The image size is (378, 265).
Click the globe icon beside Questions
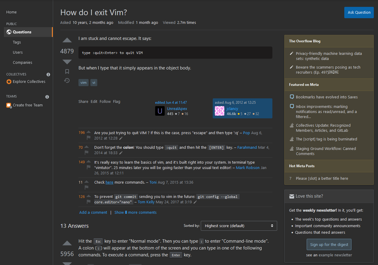coord(9,32)
